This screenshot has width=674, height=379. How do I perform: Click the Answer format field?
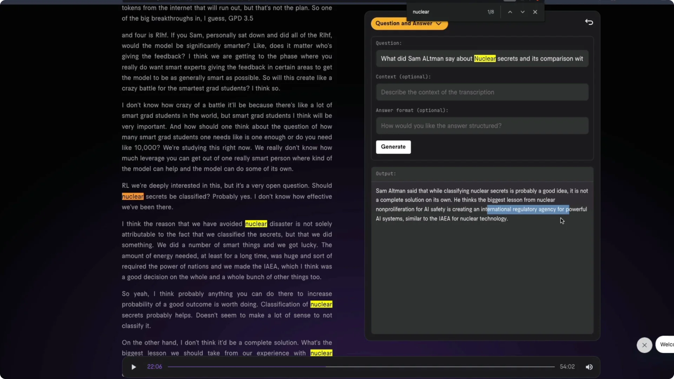(x=481, y=126)
